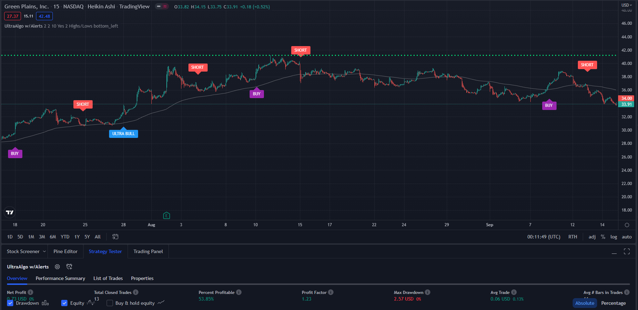The image size is (638, 310).
Task: Set range to 3M
Action: (41, 237)
